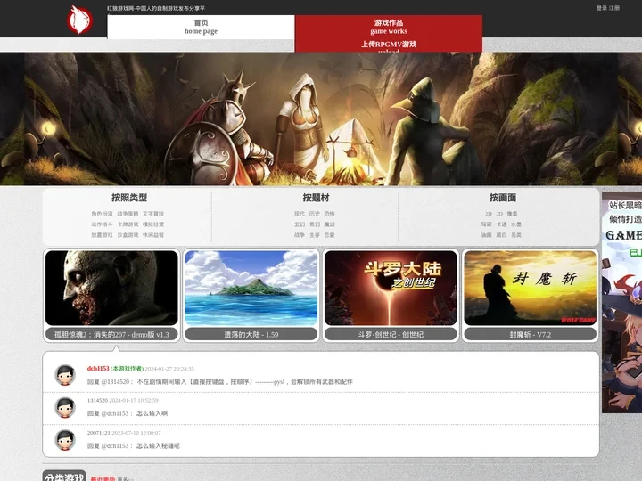642x481 pixels.
Task: Filter by type 卡牌游戏
Action: tap(128, 224)
